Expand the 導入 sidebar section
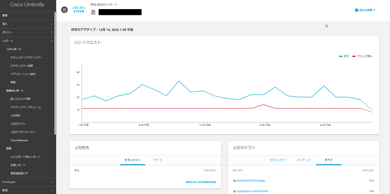Image resolution: width=390 pixels, height=194 pixels. [27, 24]
